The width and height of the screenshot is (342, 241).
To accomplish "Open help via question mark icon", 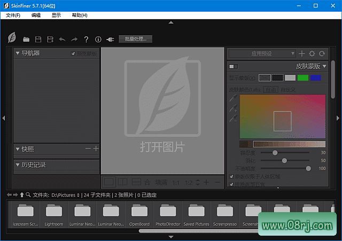I will click(x=86, y=39).
